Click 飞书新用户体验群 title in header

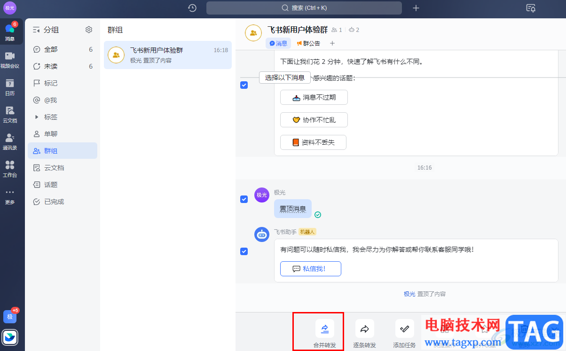[298, 30]
